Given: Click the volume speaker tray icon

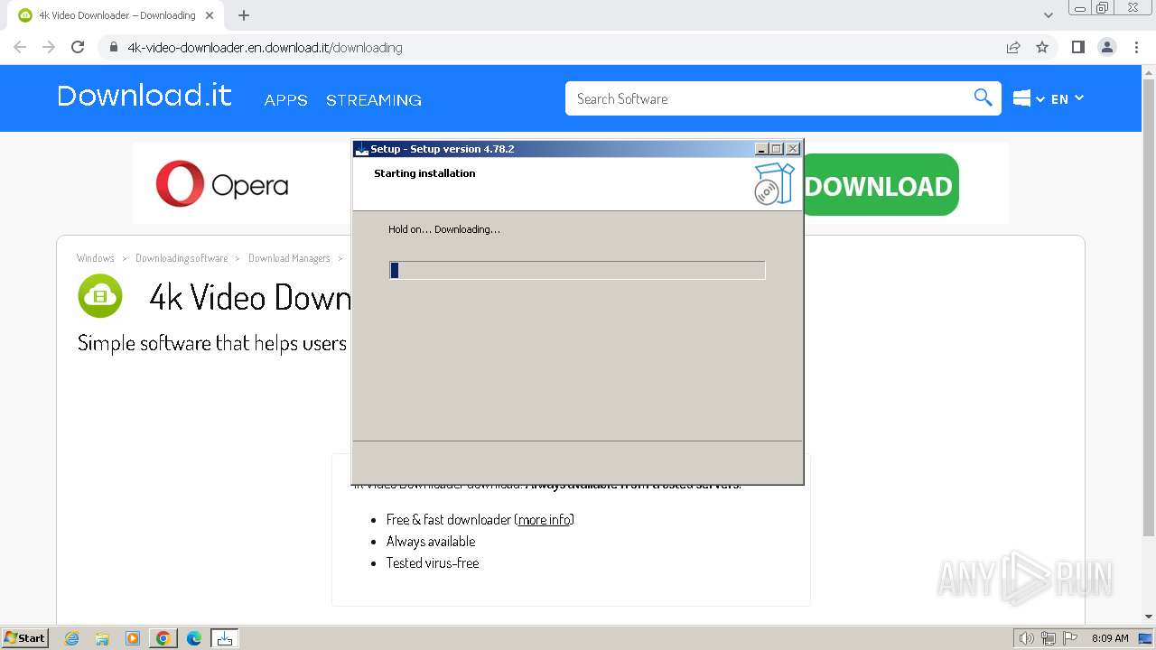Looking at the screenshot, I should point(1026,638).
